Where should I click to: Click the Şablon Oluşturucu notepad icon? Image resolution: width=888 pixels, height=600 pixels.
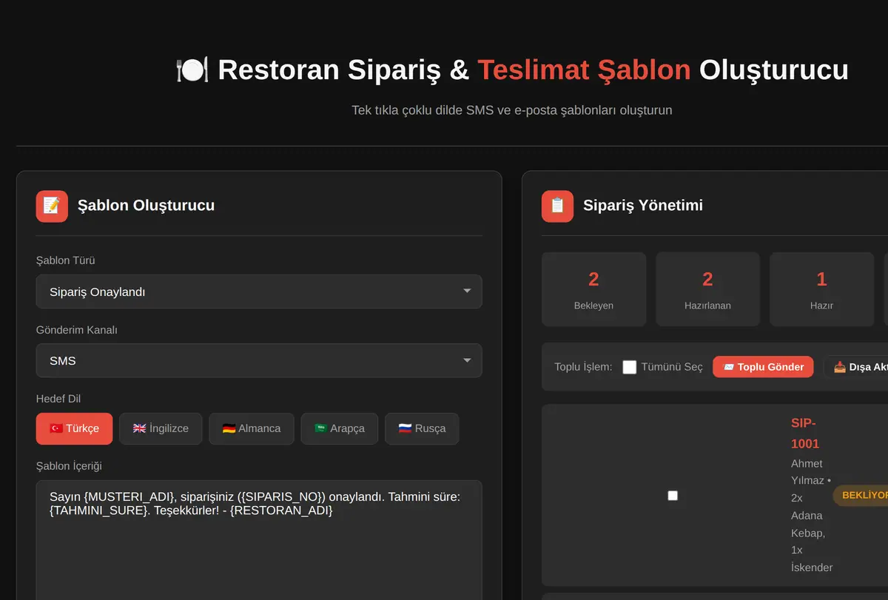pos(52,206)
